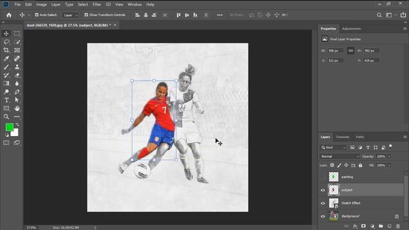Change the screen mode
This screenshot has width=409, height=230.
tap(17, 142)
